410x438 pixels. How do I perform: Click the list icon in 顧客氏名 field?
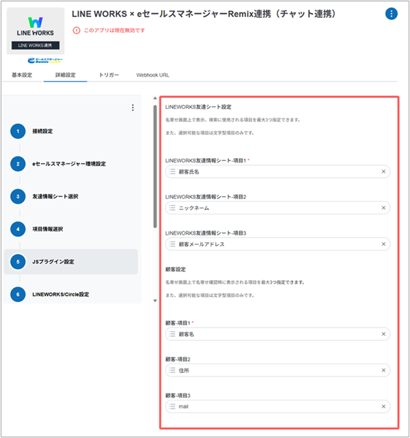click(172, 172)
